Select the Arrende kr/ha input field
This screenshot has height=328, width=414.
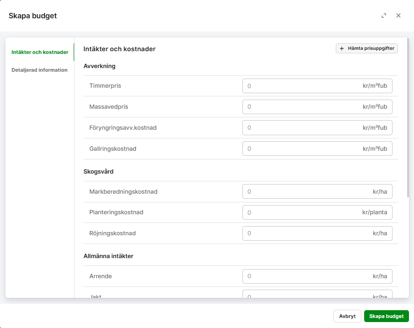[302, 276]
